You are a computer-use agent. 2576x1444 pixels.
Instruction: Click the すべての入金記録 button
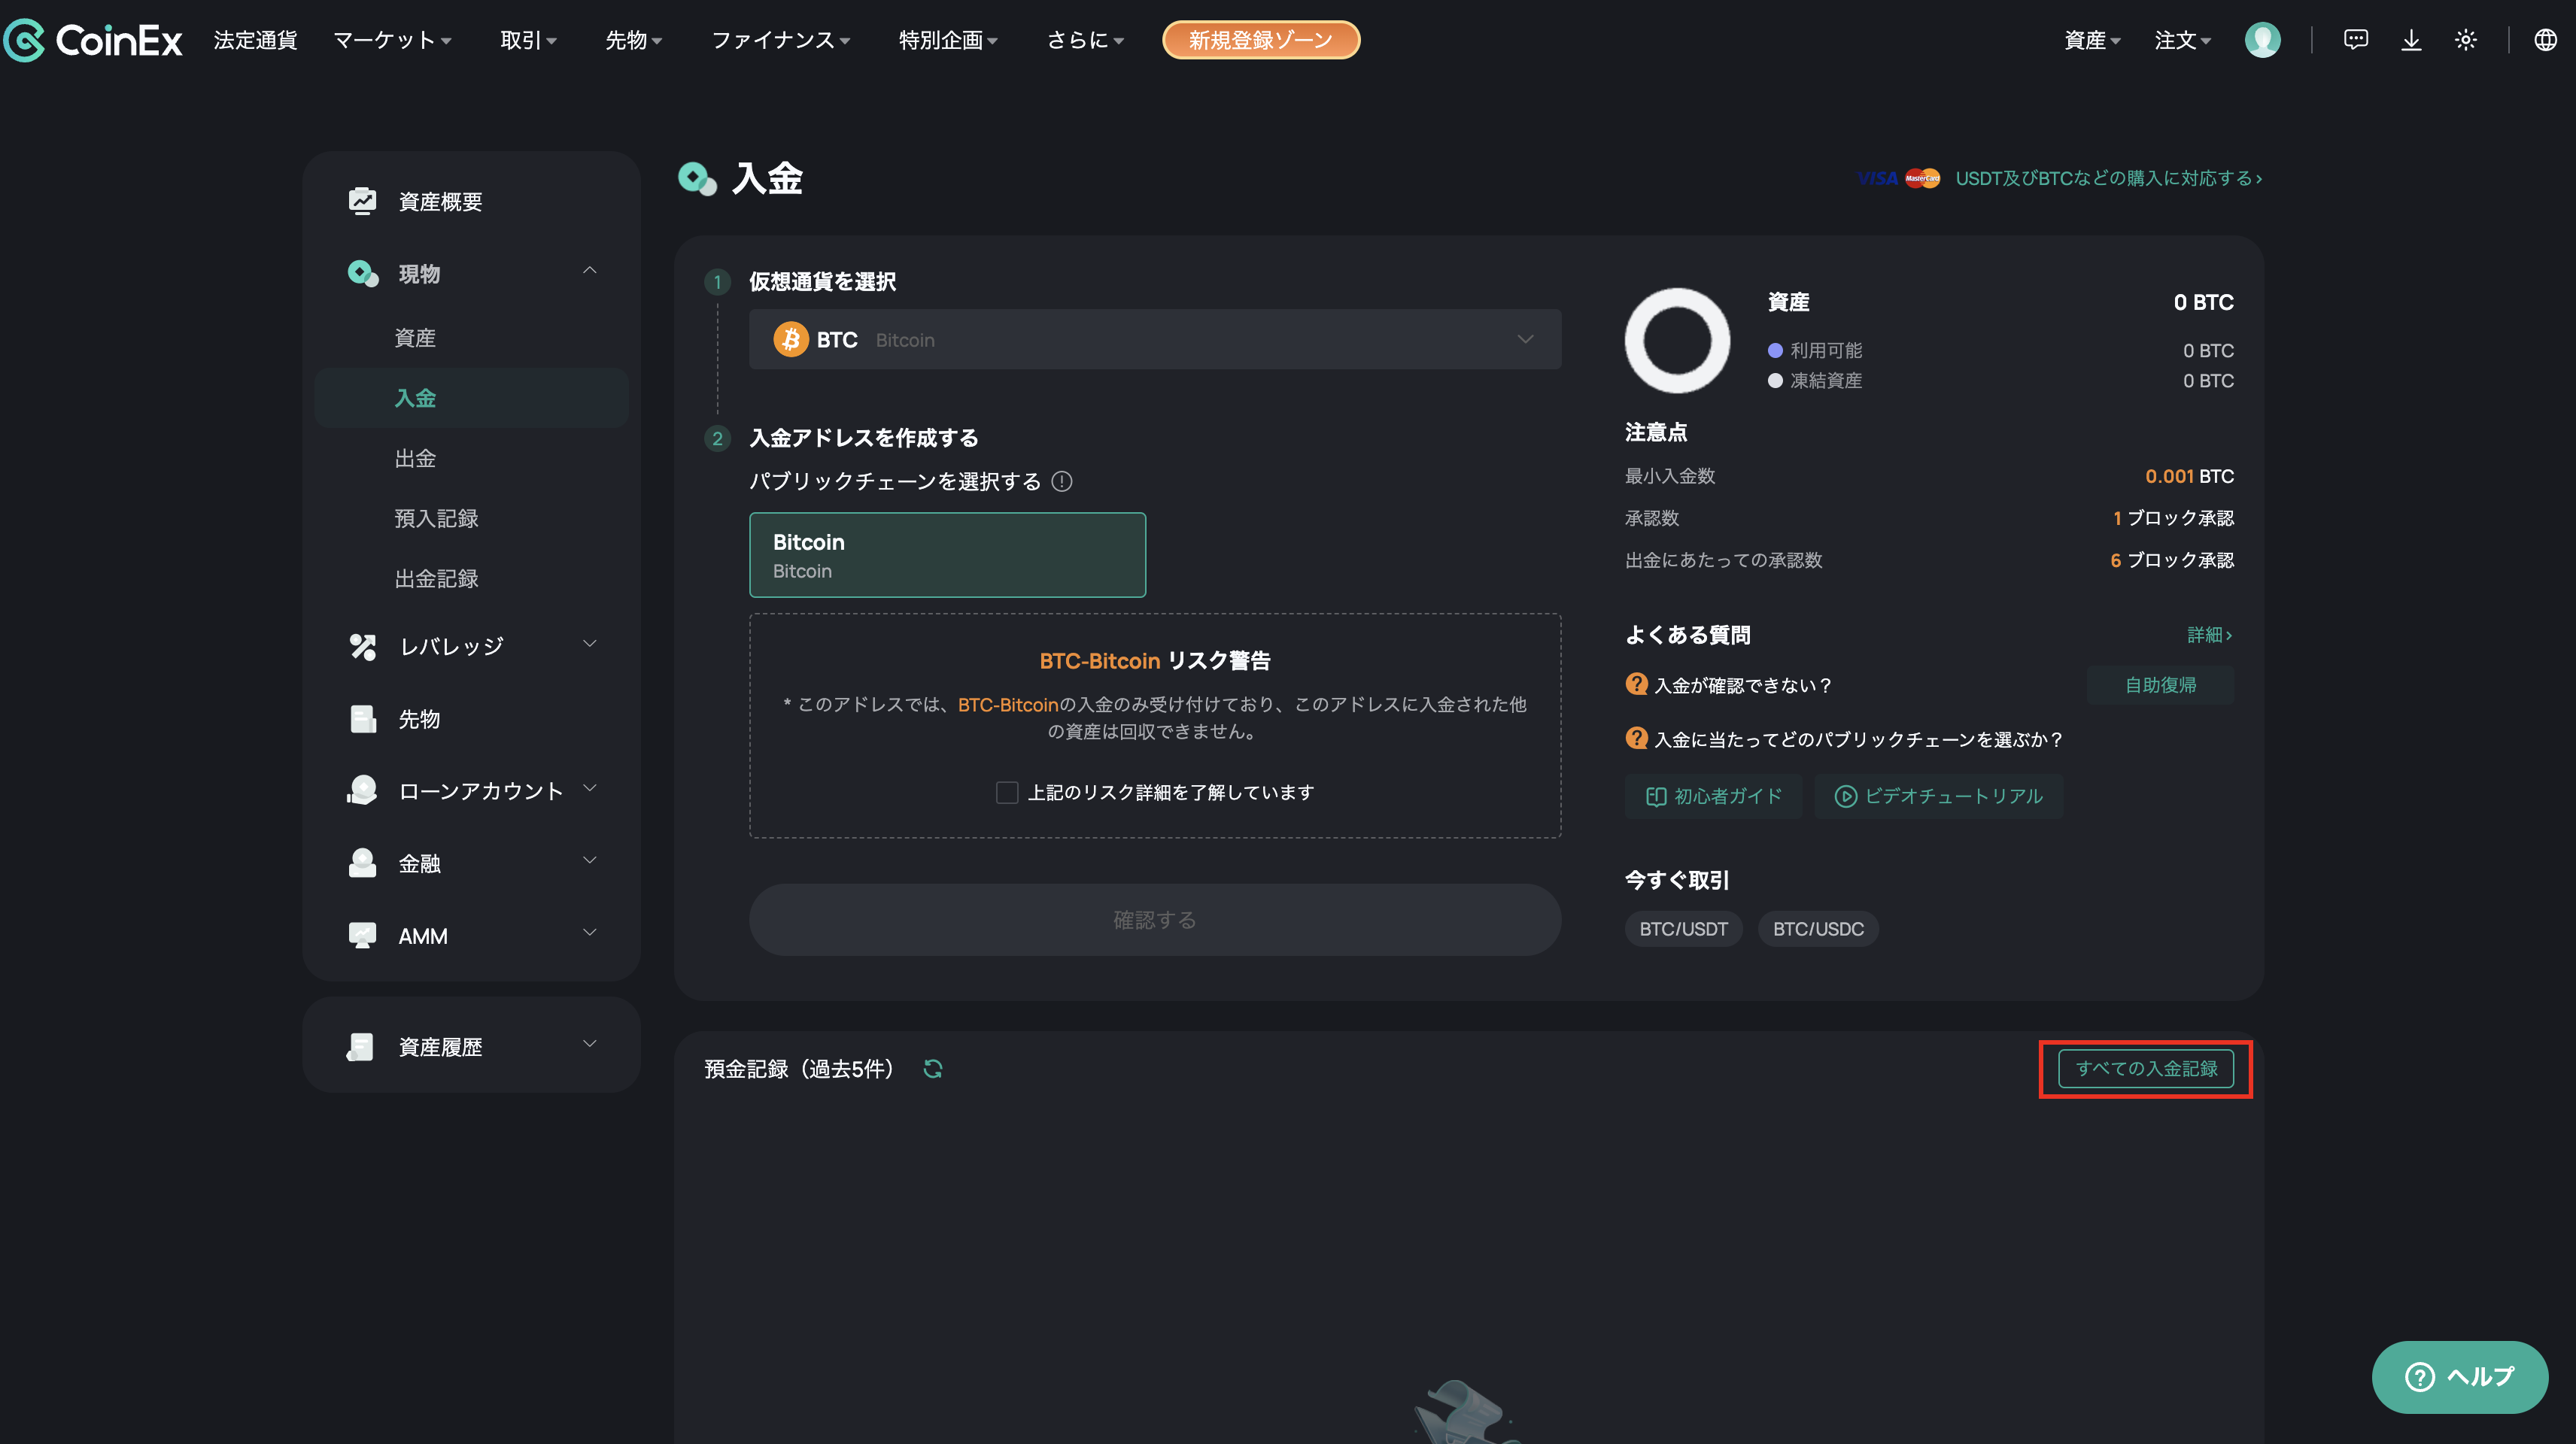pos(2145,1068)
